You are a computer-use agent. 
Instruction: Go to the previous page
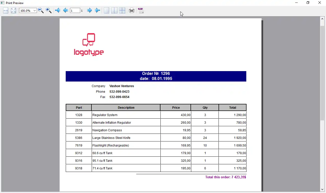coord(65,11)
